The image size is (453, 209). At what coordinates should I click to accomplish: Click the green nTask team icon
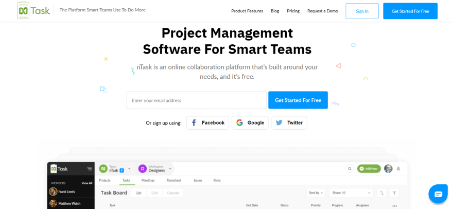click(103, 168)
